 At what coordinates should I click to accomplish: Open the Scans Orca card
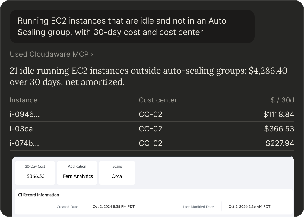click(117, 173)
